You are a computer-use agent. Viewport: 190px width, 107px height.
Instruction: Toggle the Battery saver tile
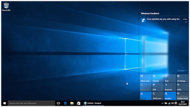(x=146, y=87)
